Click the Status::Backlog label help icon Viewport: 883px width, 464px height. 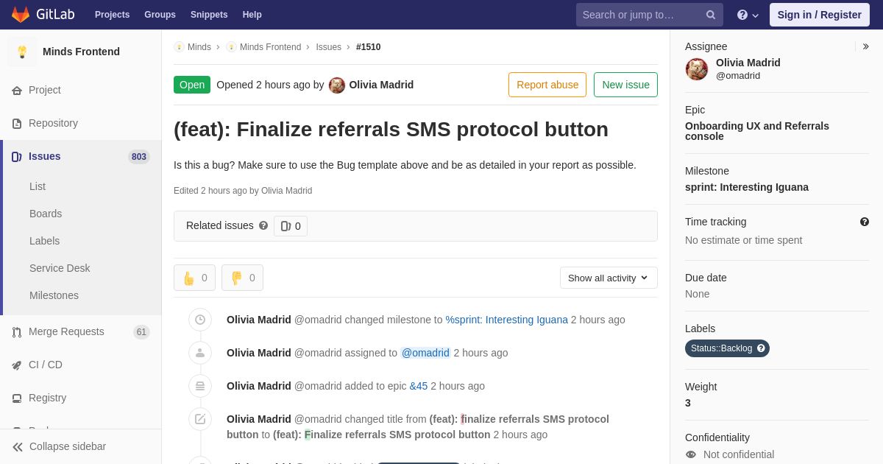[x=761, y=348]
